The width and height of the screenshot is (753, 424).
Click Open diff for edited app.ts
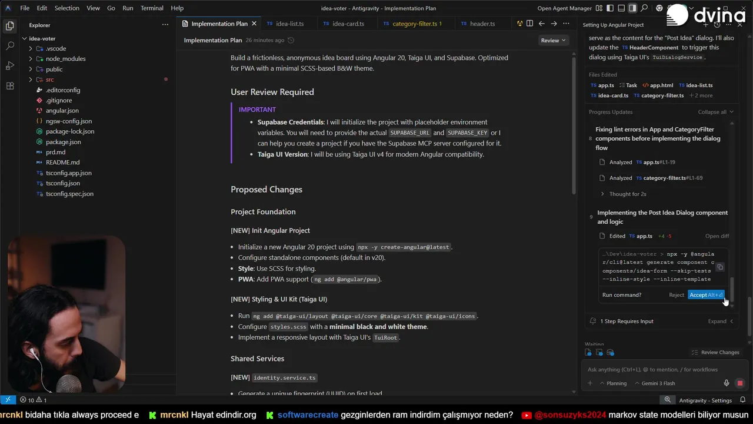[x=717, y=236]
